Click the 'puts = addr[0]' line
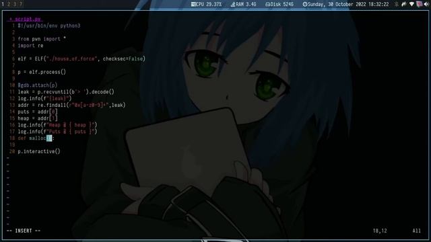This screenshot has height=242, width=431. pos(38,112)
